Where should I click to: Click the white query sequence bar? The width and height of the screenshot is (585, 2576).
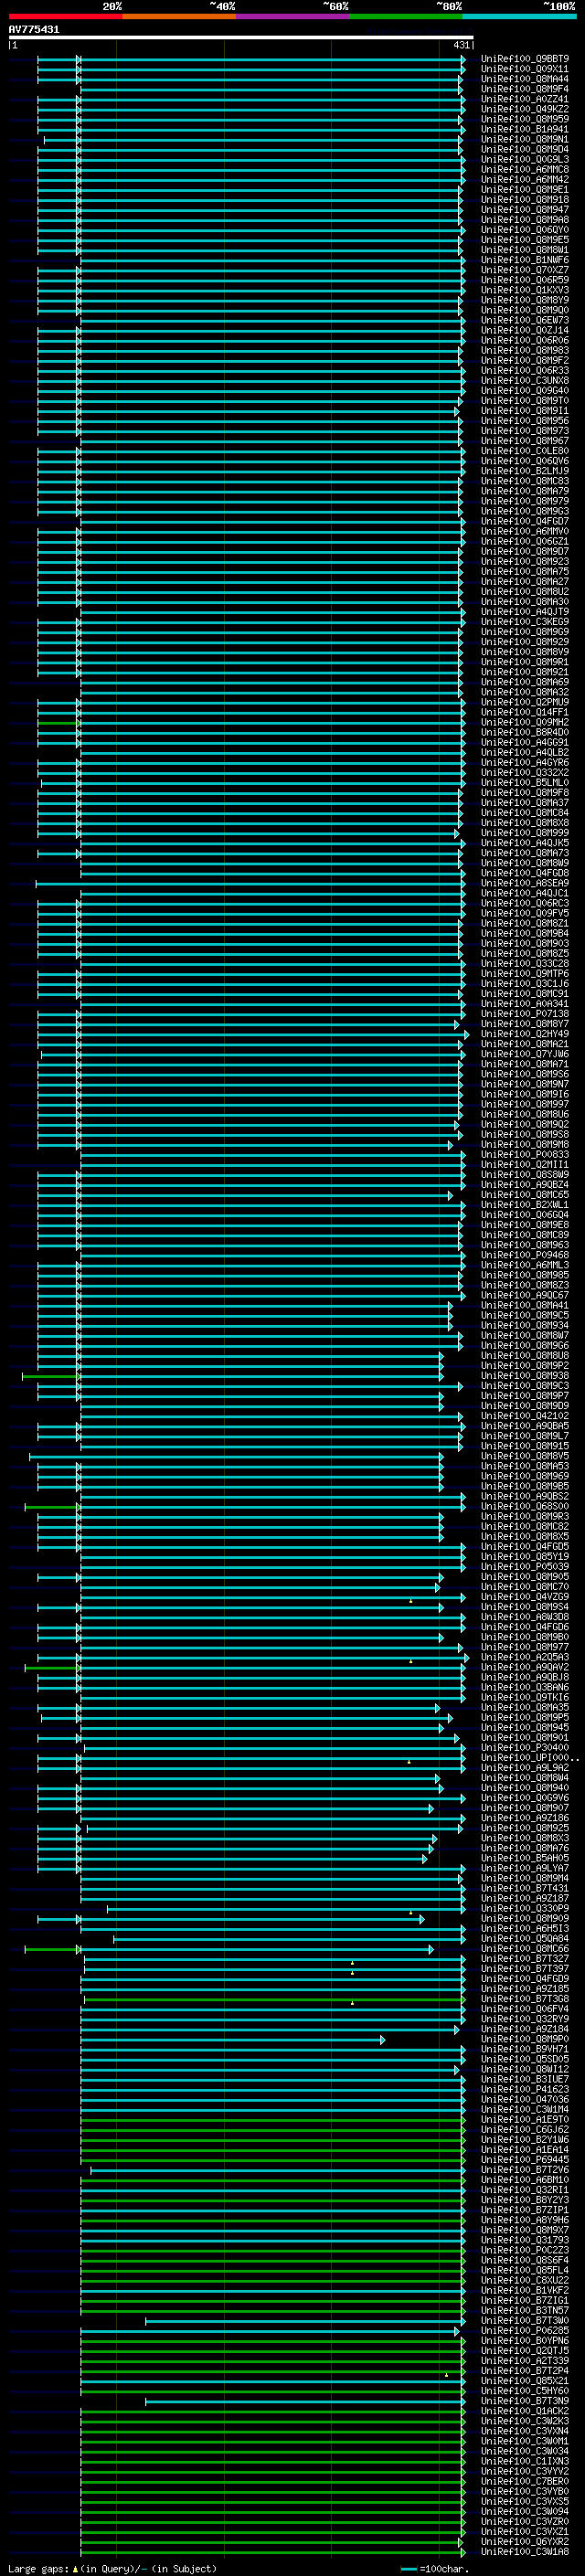coord(241,38)
